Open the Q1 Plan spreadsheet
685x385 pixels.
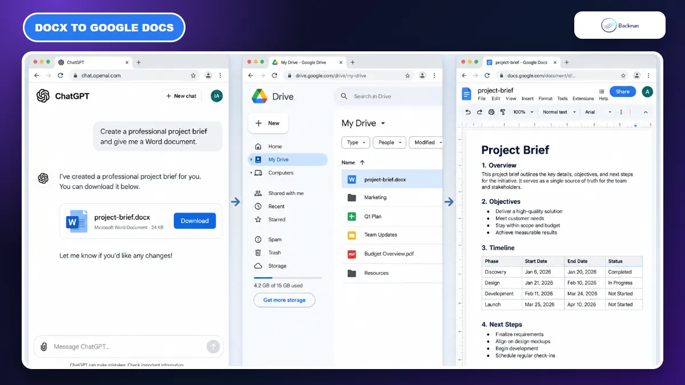click(x=392, y=217)
